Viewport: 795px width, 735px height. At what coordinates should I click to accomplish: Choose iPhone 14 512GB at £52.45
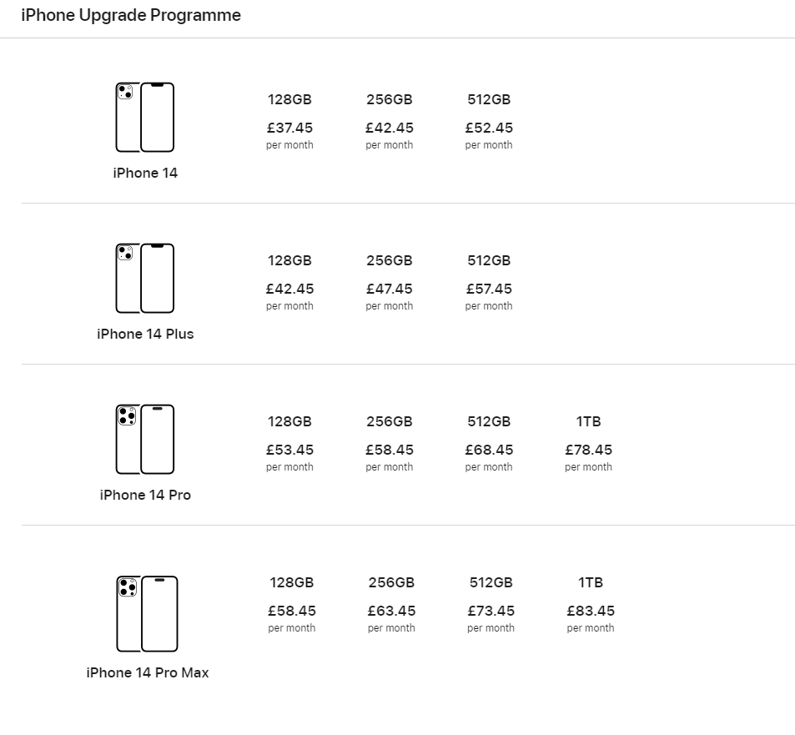pyautogui.click(x=489, y=121)
